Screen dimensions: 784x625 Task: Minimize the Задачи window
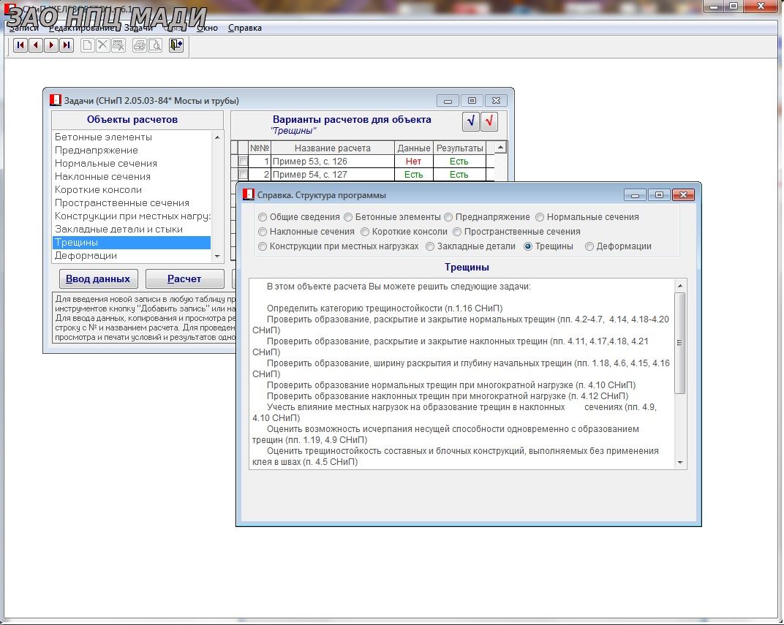point(448,100)
